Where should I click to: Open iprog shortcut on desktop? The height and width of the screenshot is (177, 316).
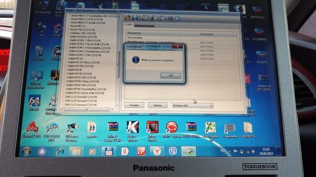point(153,131)
